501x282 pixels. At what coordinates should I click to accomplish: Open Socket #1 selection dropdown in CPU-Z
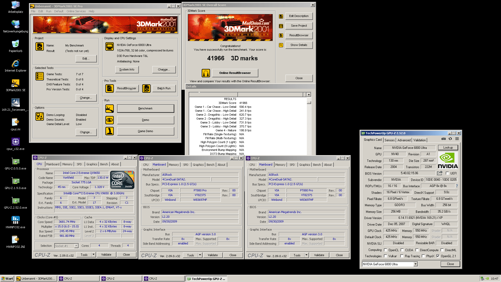tap(66, 246)
